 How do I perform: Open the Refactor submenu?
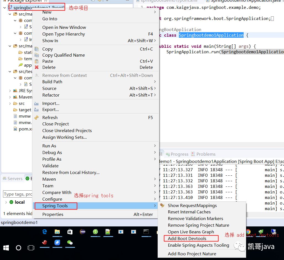[x=51, y=95]
